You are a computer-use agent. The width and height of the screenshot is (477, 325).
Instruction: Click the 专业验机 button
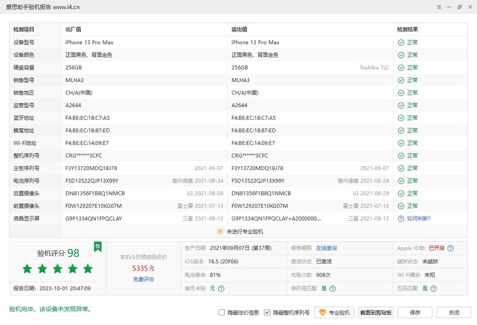[334, 313]
